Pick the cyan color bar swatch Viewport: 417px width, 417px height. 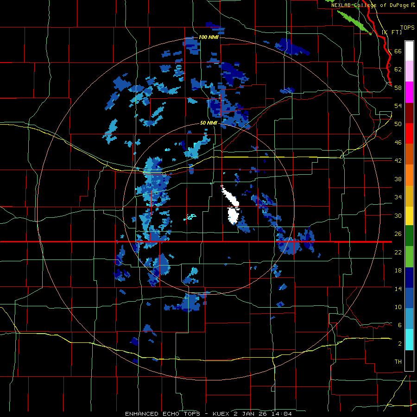pyautogui.click(x=409, y=340)
